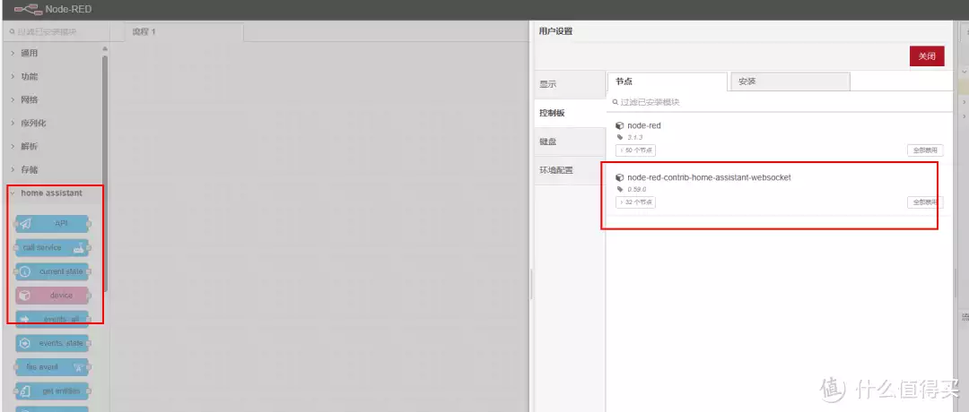
Task: Click the Node-RED logo in the header
Action: (x=28, y=9)
